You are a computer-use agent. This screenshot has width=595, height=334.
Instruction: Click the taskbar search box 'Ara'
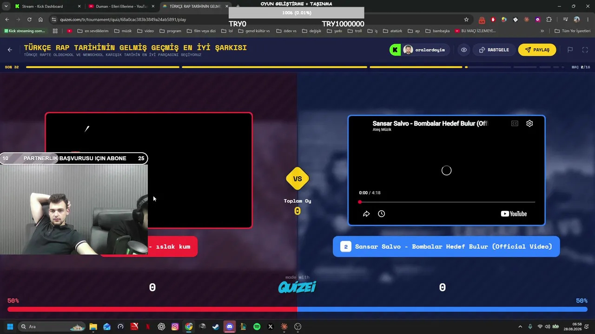coord(52,327)
